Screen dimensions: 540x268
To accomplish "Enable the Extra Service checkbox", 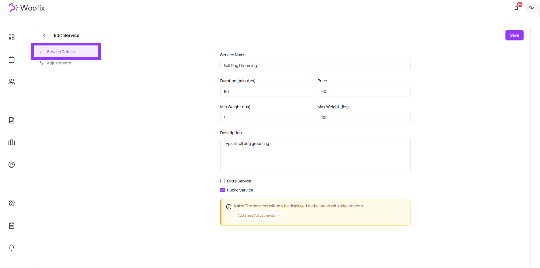I will [x=223, y=181].
